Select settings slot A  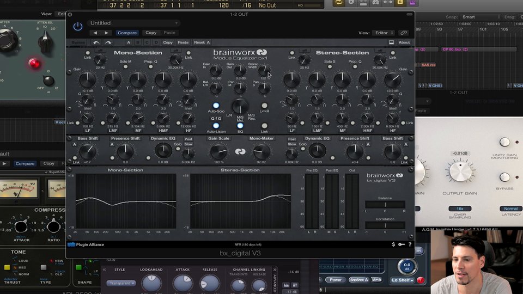(129, 42)
